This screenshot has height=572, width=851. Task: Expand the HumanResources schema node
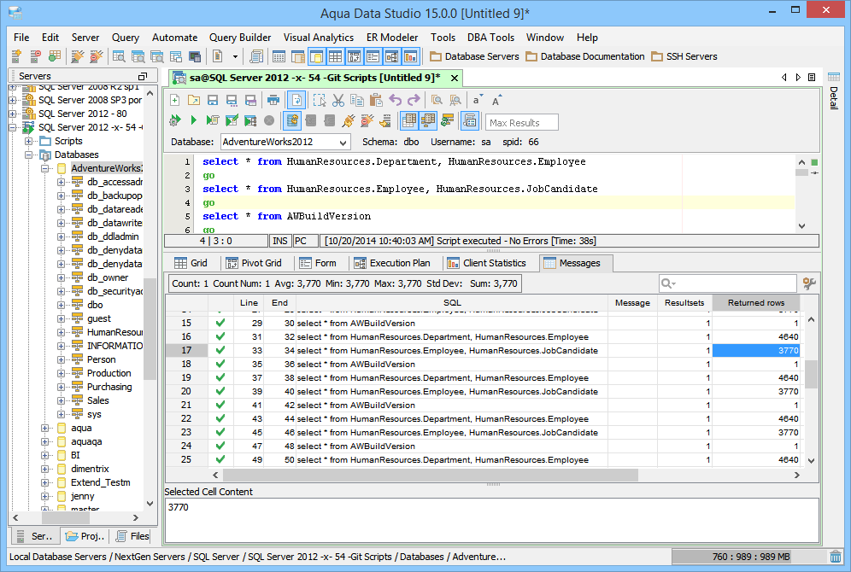coord(61,332)
